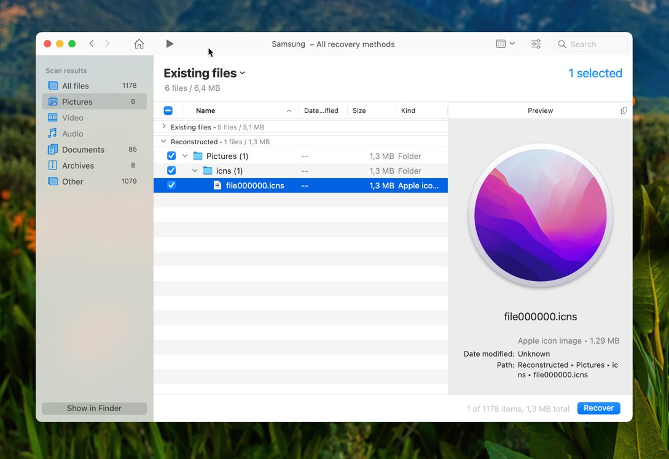Click the Video filmstrip sidebar icon
The height and width of the screenshot is (459, 669).
[x=53, y=118]
